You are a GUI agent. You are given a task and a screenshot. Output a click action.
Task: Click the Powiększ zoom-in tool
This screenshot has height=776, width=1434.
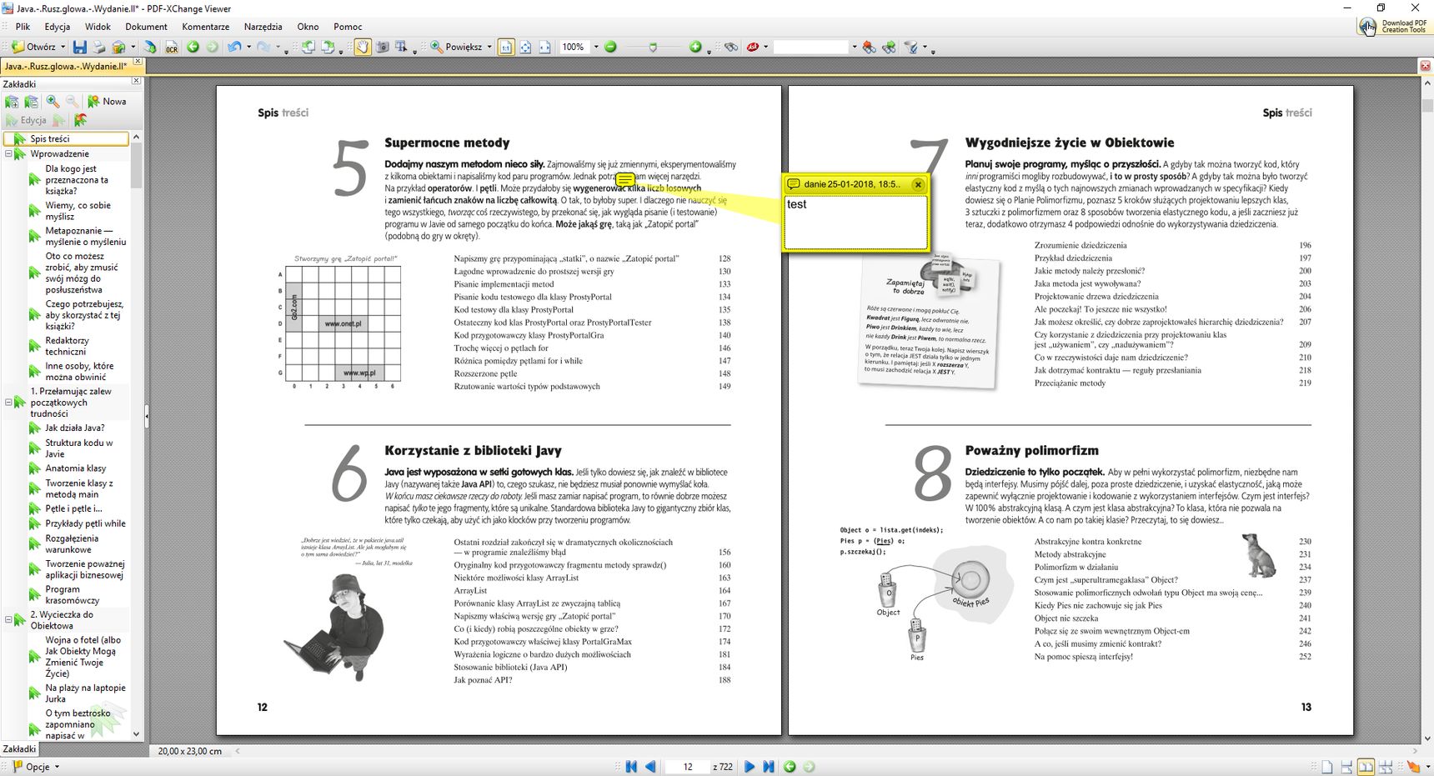tap(457, 47)
